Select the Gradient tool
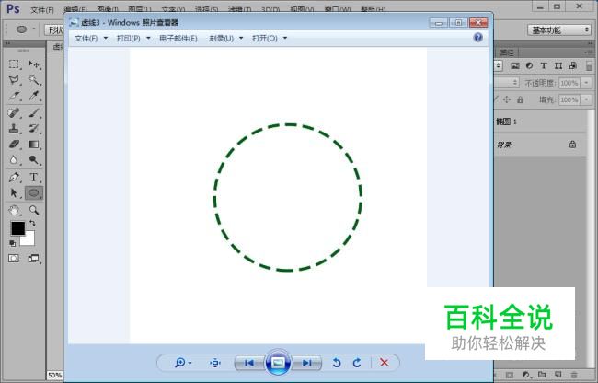598x383 pixels. (x=34, y=145)
